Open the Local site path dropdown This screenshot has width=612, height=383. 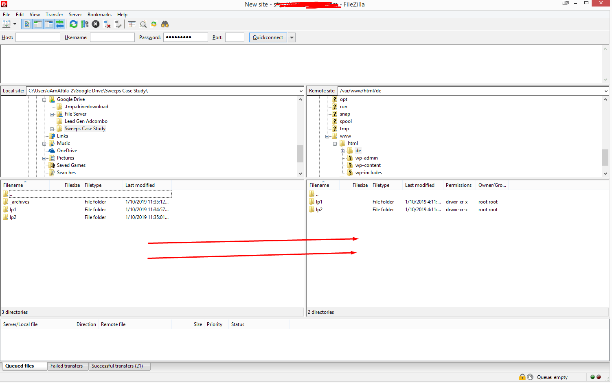(301, 91)
